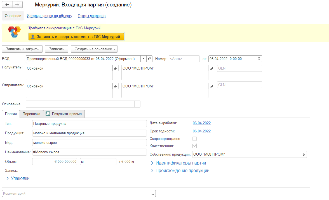Open the Создать на основании dropdown
This screenshot has width=329, height=200.
[x=94, y=49]
